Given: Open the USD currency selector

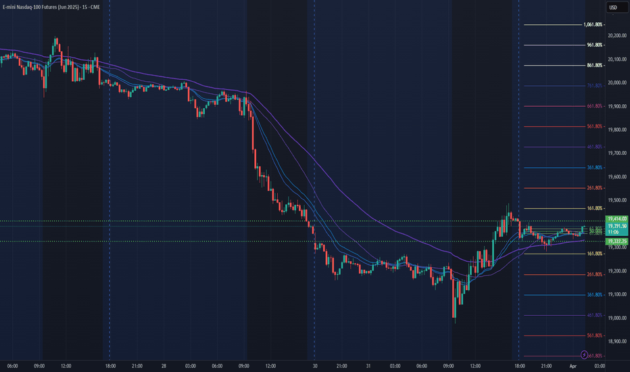Looking at the screenshot, I should pos(616,7).
